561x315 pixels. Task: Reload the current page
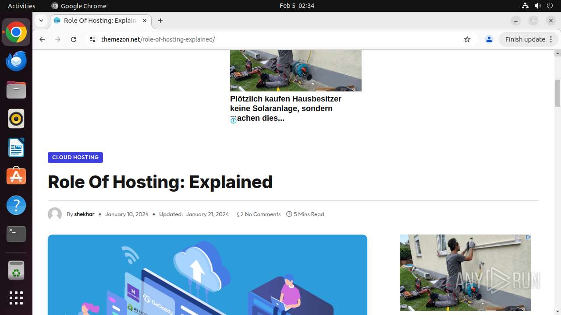point(74,39)
